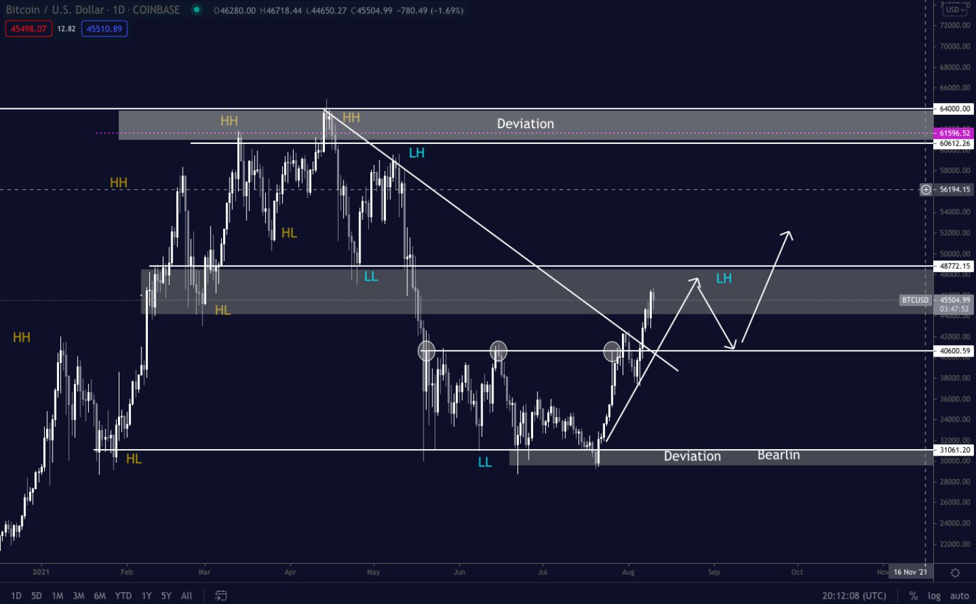
Task: Open chart settings gear icon
Action: pos(955,573)
